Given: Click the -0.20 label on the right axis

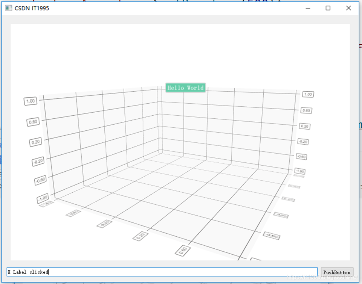Looking at the screenshot, I should point(303,142).
